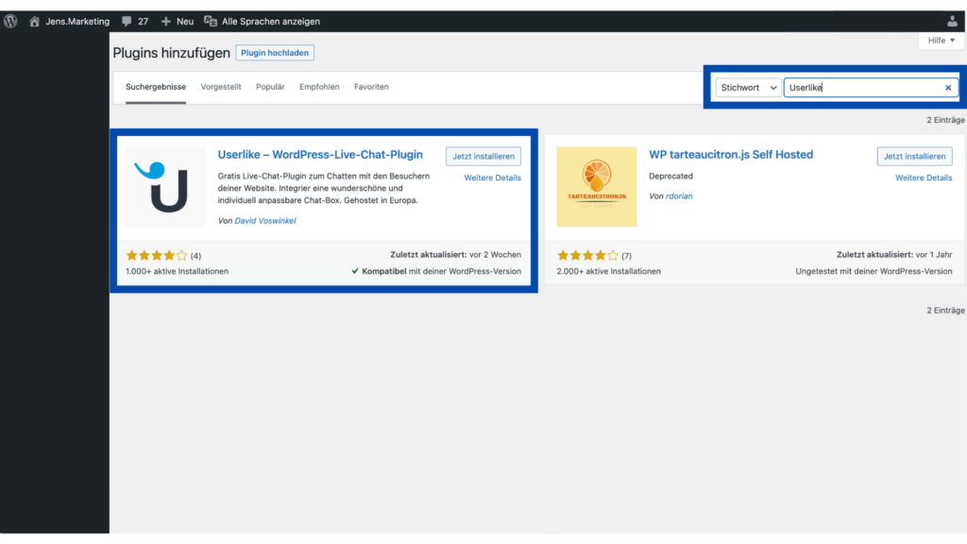Expand the Hilfe help panel
This screenshot has height=544, width=967.
click(942, 40)
